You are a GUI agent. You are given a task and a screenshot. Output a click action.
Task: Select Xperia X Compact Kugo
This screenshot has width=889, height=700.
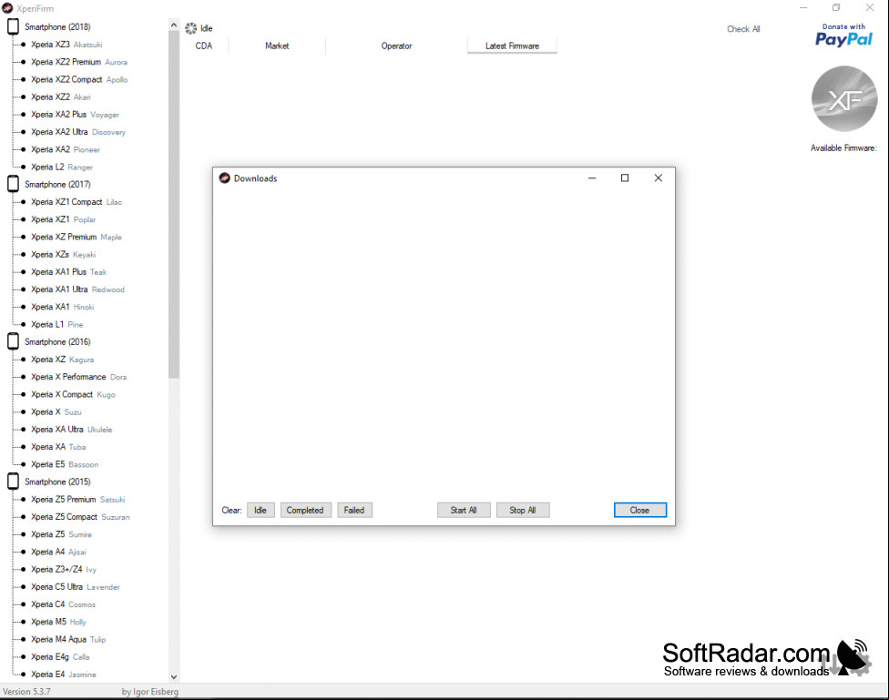pyautogui.click(x=73, y=394)
